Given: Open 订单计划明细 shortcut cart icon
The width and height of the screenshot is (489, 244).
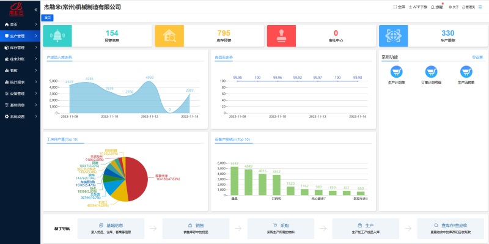Looking at the screenshot, I should (x=432, y=72).
